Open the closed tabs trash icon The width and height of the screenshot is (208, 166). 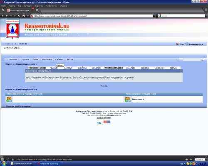pos(206,10)
